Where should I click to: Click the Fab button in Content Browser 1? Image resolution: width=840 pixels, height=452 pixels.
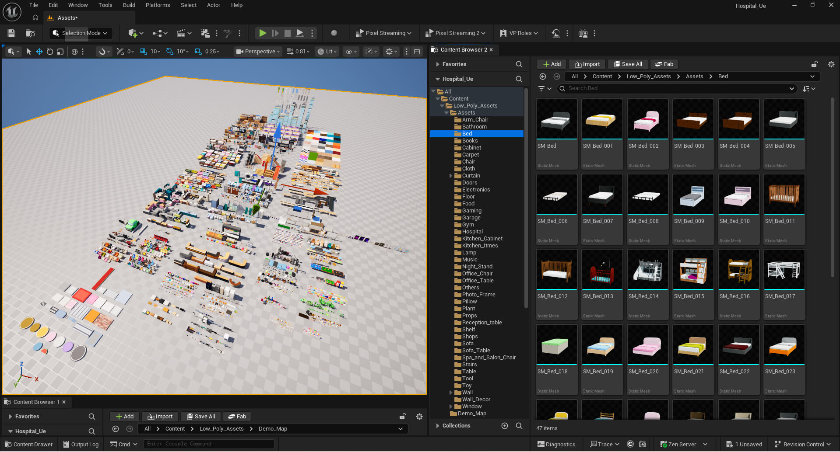[x=237, y=417]
